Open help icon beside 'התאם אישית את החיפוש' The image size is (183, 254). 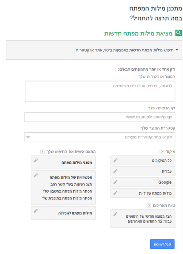click(42, 152)
